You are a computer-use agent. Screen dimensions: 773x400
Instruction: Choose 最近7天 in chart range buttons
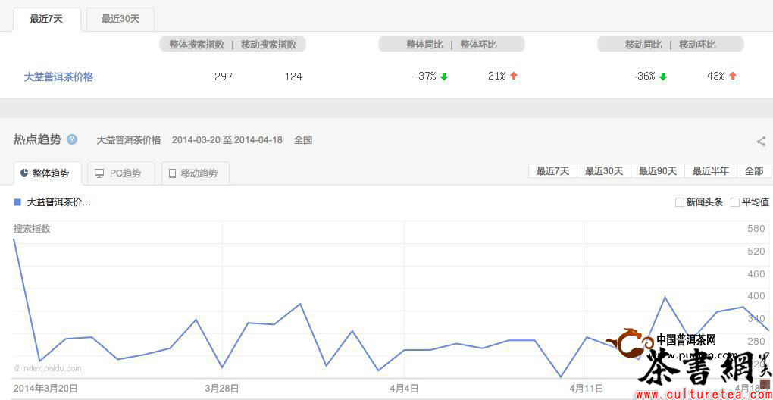[552, 171]
